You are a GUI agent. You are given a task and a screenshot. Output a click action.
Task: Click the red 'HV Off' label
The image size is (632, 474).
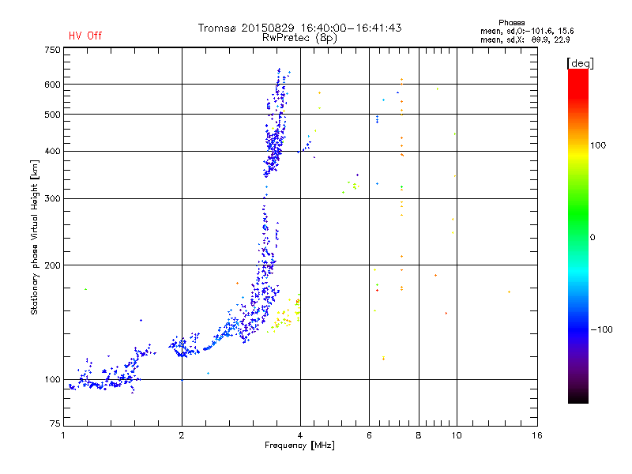[85, 36]
